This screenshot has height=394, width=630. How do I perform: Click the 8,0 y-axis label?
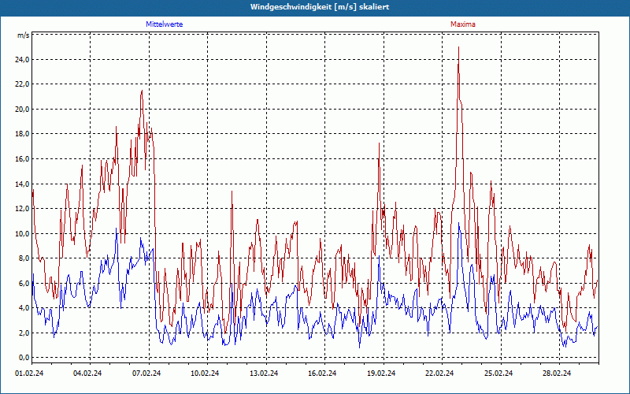click(24, 258)
